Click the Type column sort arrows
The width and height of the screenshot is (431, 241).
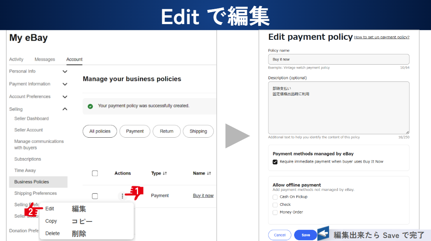tap(165, 173)
